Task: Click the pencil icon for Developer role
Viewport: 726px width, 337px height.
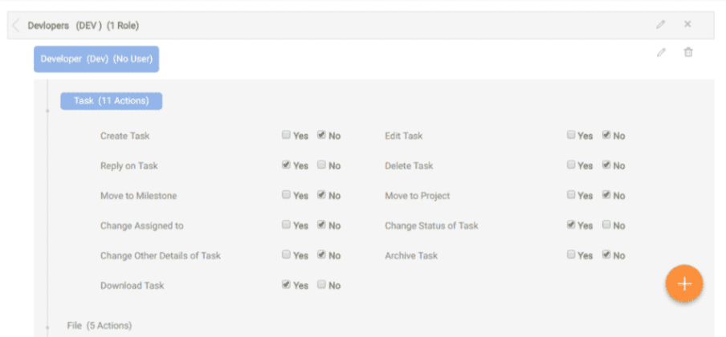Action: [x=660, y=53]
